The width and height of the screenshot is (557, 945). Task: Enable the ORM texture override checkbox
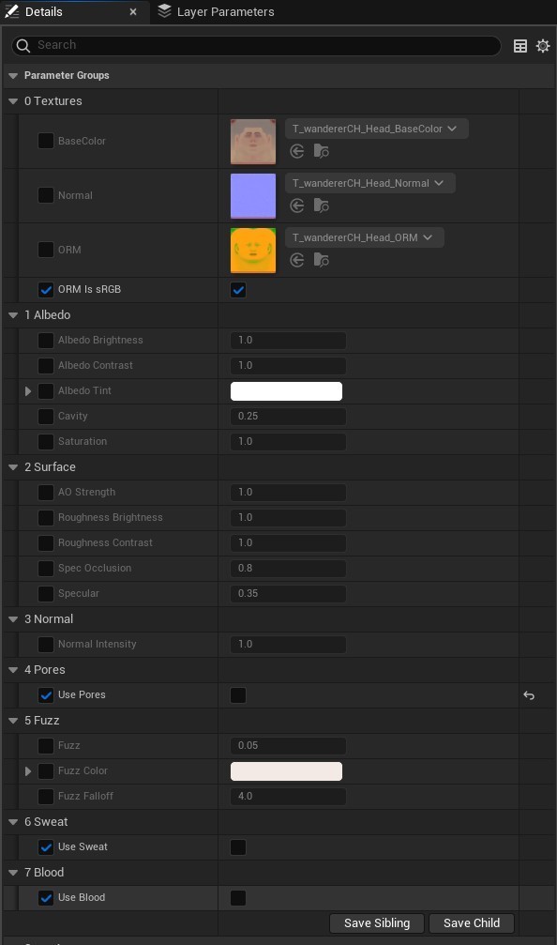click(46, 250)
